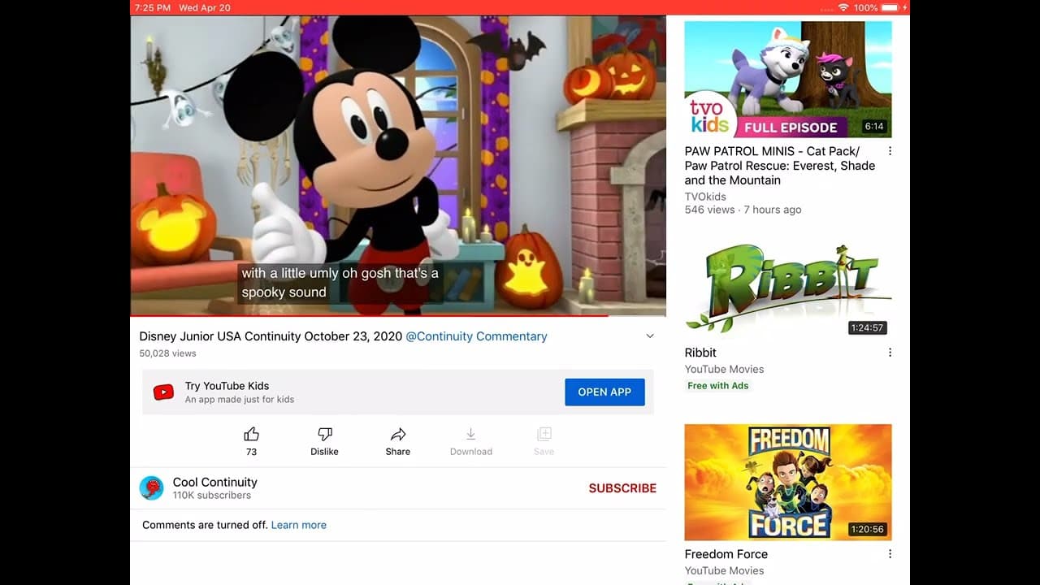
Task: Open PAW PATROL MINIS video thumbnail
Action: [x=788, y=79]
